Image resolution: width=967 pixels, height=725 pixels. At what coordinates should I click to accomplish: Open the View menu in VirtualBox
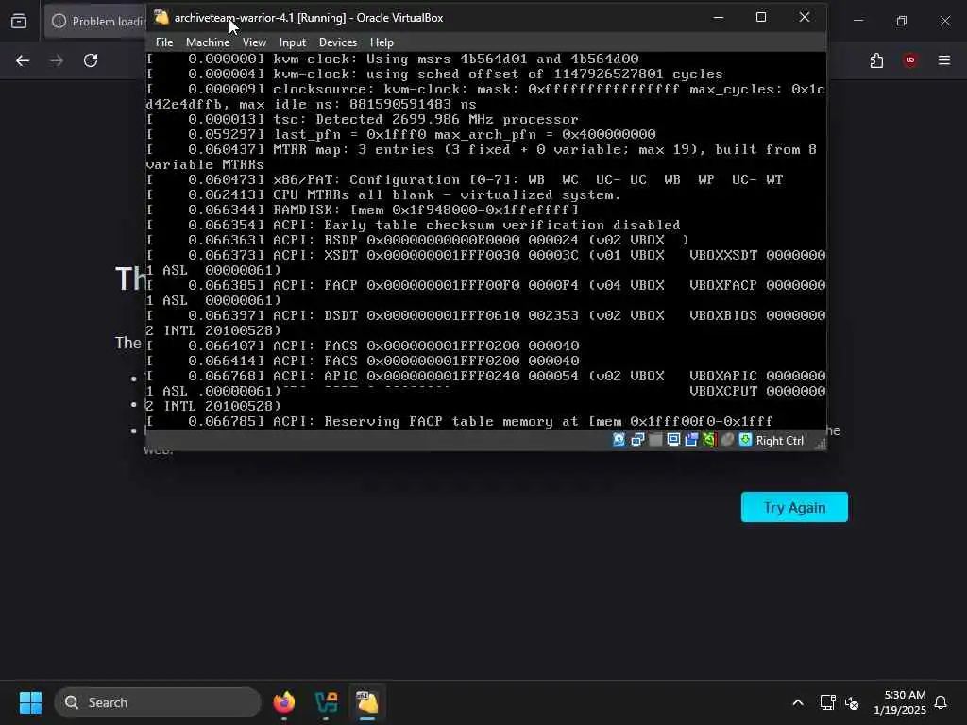(x=254, y=42)
